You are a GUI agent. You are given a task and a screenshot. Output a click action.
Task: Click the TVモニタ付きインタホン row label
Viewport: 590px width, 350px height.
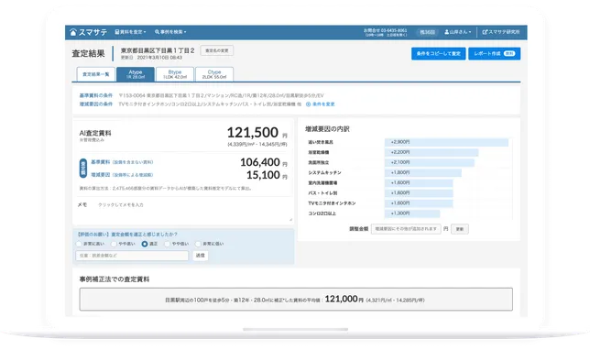click(x=332, y=203)
